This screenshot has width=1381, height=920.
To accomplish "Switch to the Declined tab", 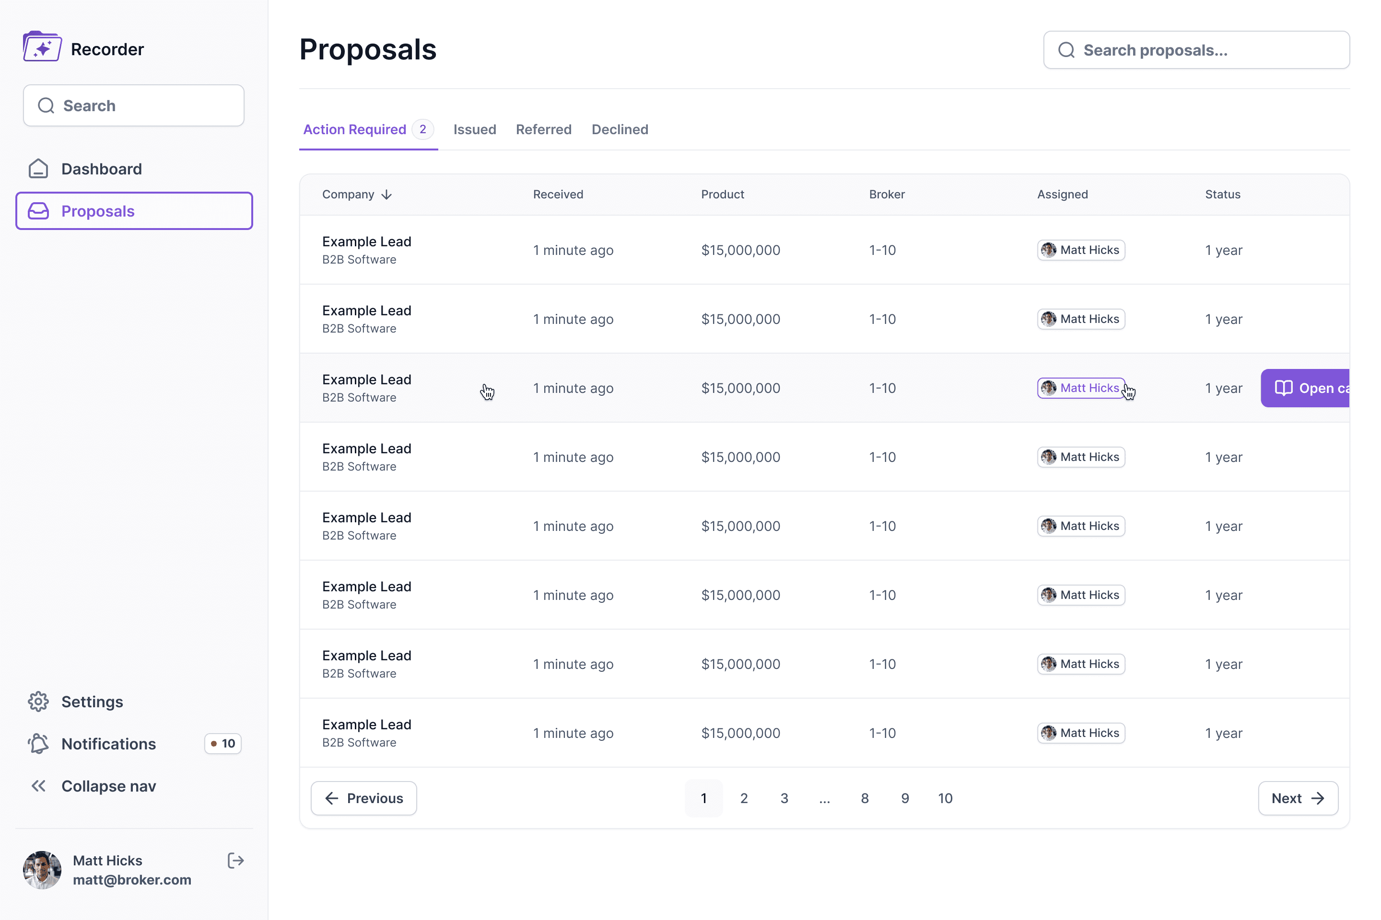I will click(620, 130).
